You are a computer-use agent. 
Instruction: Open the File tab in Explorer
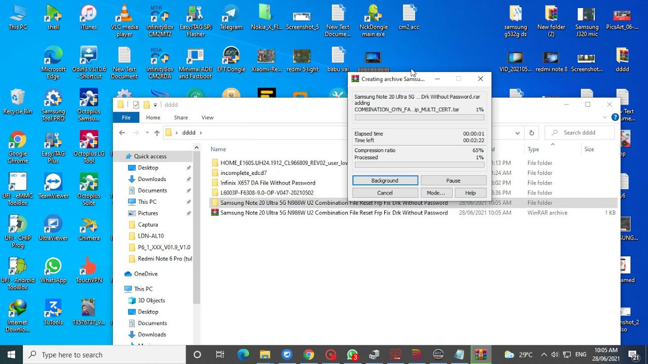(x=126, y=117)
